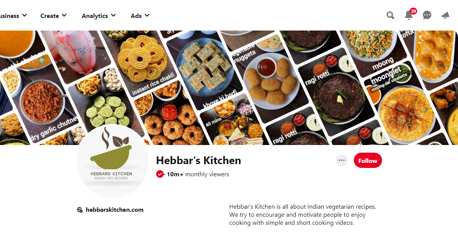Visit the hebbarskitchen.com link
458x232 pixels.
[x=114, y=209]
